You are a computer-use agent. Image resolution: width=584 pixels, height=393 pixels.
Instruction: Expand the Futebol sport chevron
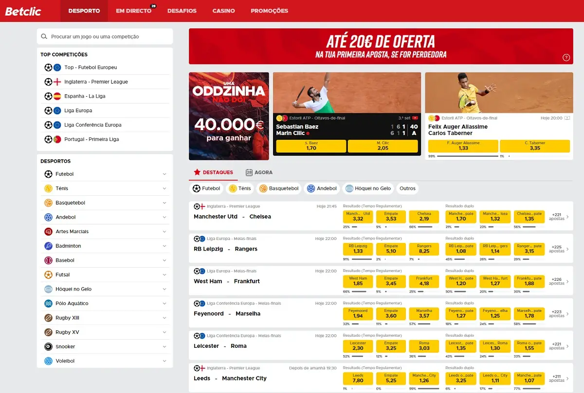pyautogui.click(x=164, y=174)
